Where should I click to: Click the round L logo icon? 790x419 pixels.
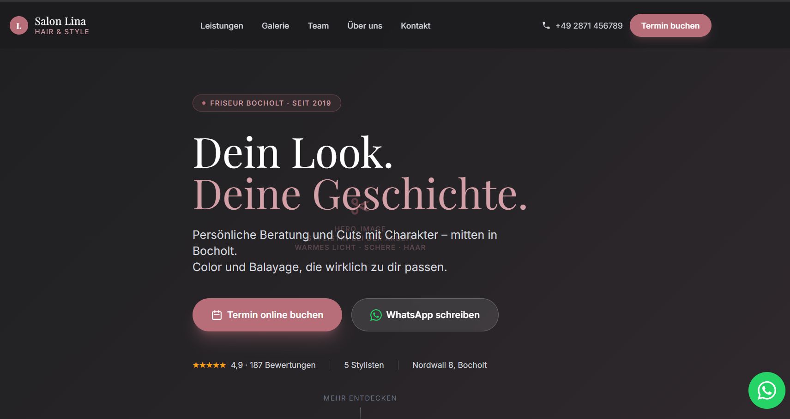tap(19, 25)
